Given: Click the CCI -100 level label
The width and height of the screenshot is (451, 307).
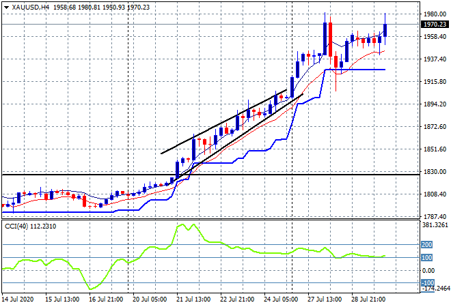Looking at the screenshot, I should (x=428, y=283).
